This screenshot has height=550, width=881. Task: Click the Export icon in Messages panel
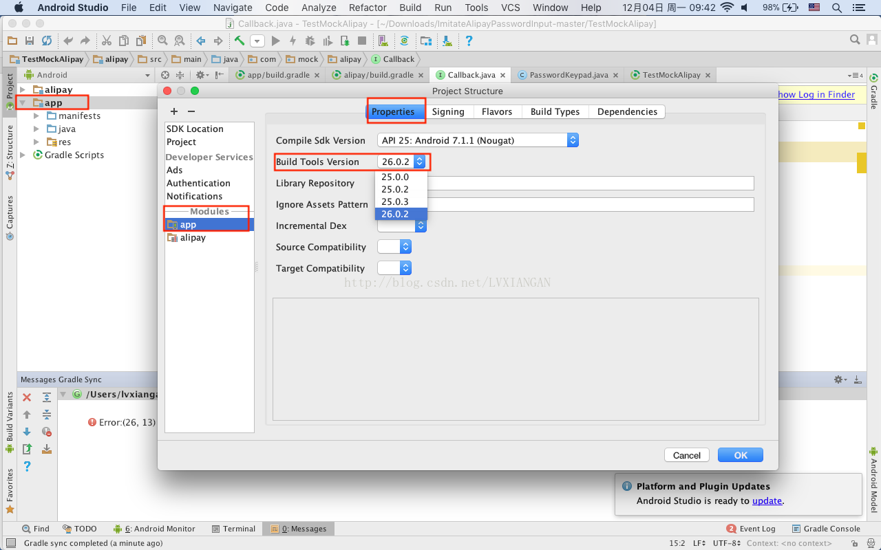tap(27, 449)
